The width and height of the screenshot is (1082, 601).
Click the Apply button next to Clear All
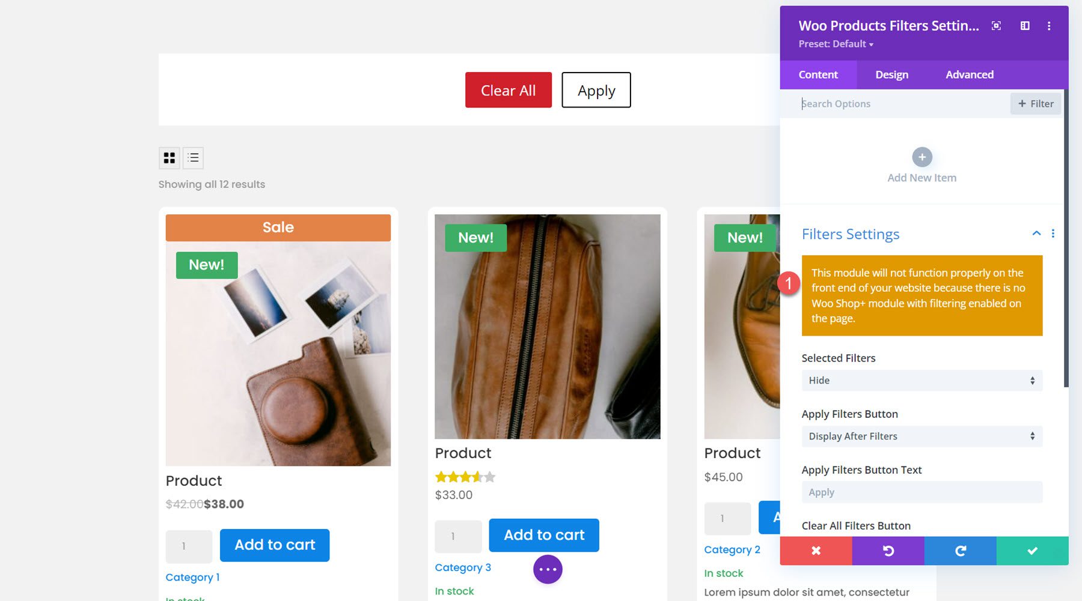coord(596,90)
